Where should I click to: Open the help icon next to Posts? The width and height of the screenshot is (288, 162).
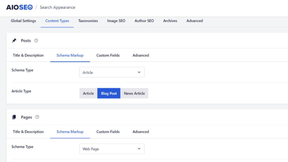tap(36, 40)
